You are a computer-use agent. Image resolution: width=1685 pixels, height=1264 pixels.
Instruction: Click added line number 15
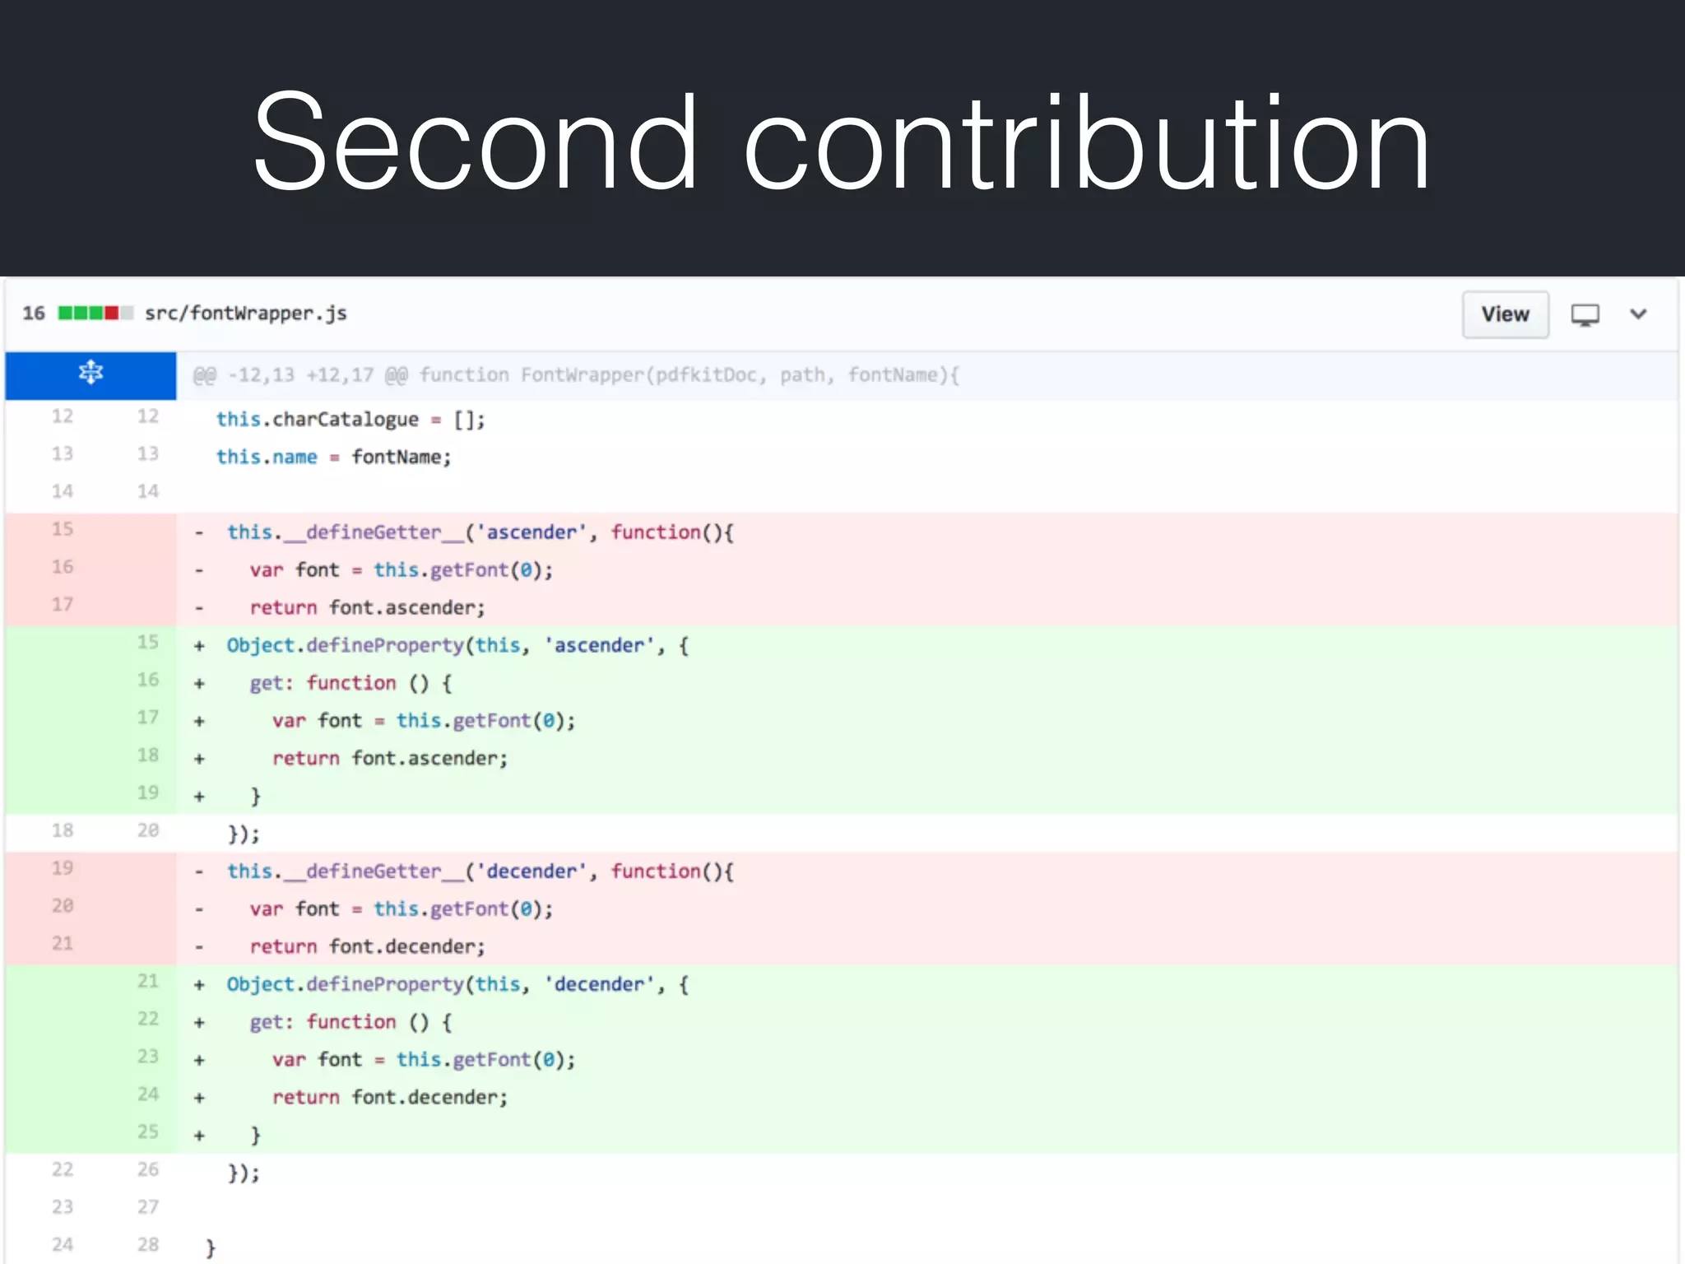point(148,643)
